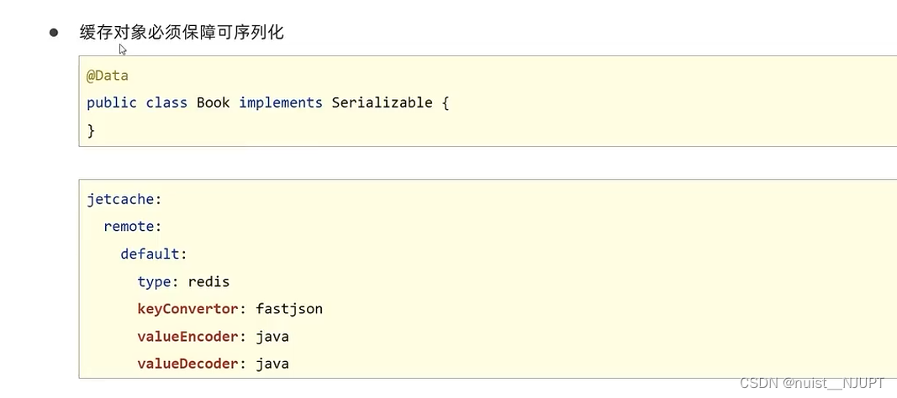
Task: Click the heading 缓存对象必须保障可序列化
Action: click(x=182, y=33)
